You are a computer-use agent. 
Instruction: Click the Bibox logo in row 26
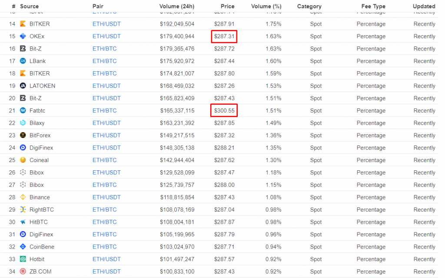tap(23, 172)
